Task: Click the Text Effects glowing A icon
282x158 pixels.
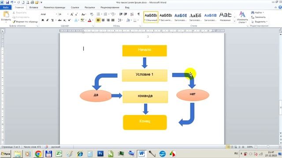Action: (76, 20)
